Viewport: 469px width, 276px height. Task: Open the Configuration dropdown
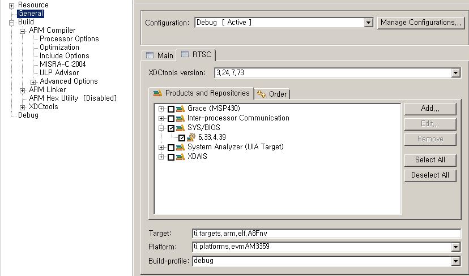point(368,23)
